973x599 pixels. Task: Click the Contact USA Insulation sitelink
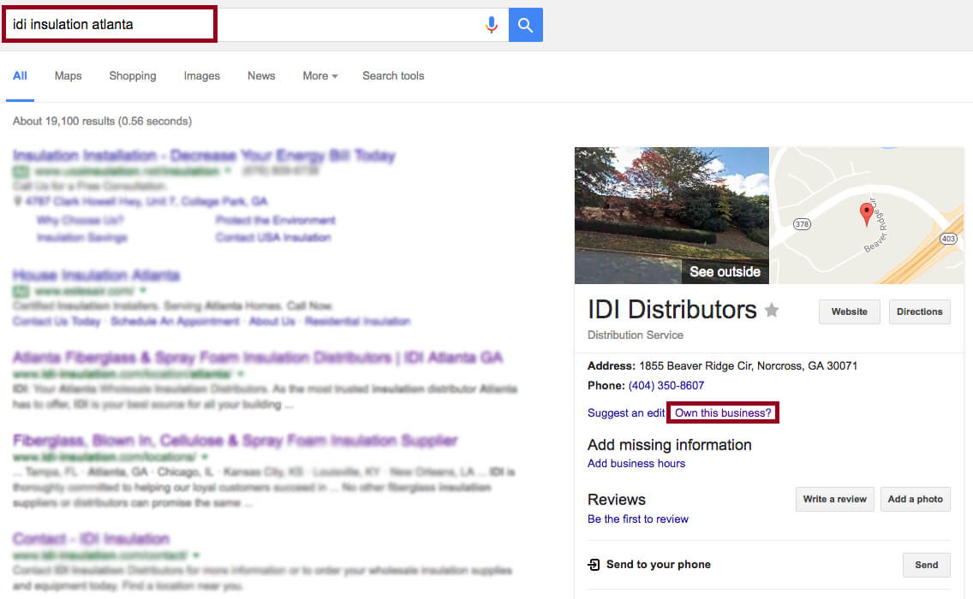click(x=273, y=238)
